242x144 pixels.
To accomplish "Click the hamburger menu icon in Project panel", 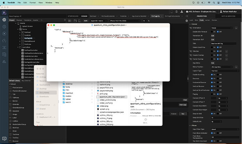I will click(x=65, y=20).
